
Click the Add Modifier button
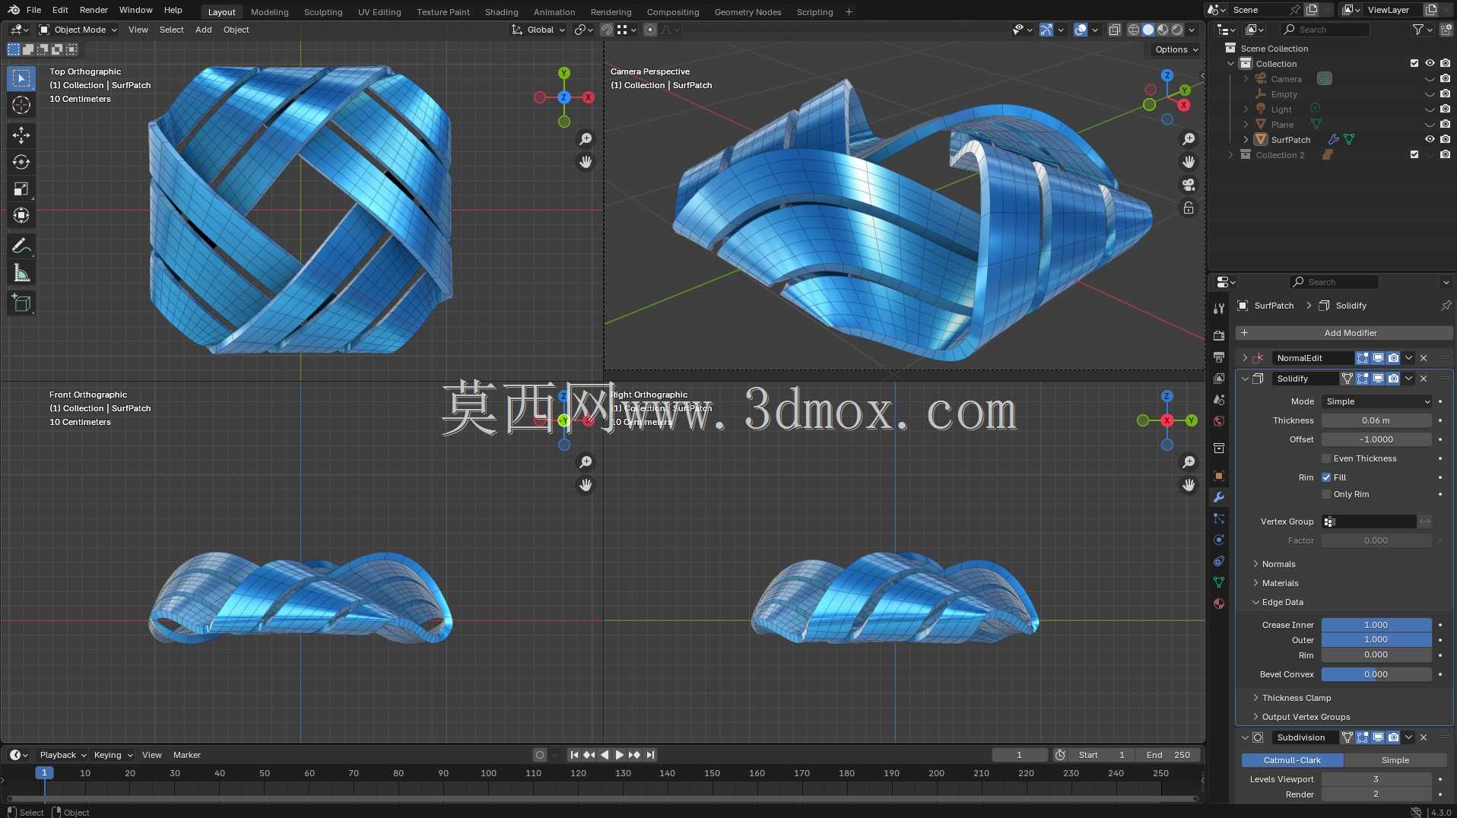pyautogui.click(x=1344, y=333)
